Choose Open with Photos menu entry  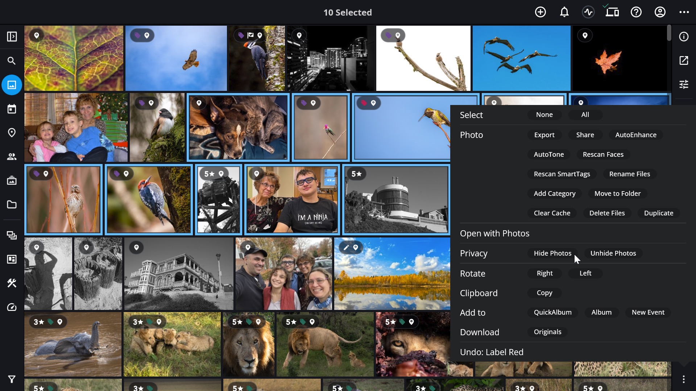494,234
